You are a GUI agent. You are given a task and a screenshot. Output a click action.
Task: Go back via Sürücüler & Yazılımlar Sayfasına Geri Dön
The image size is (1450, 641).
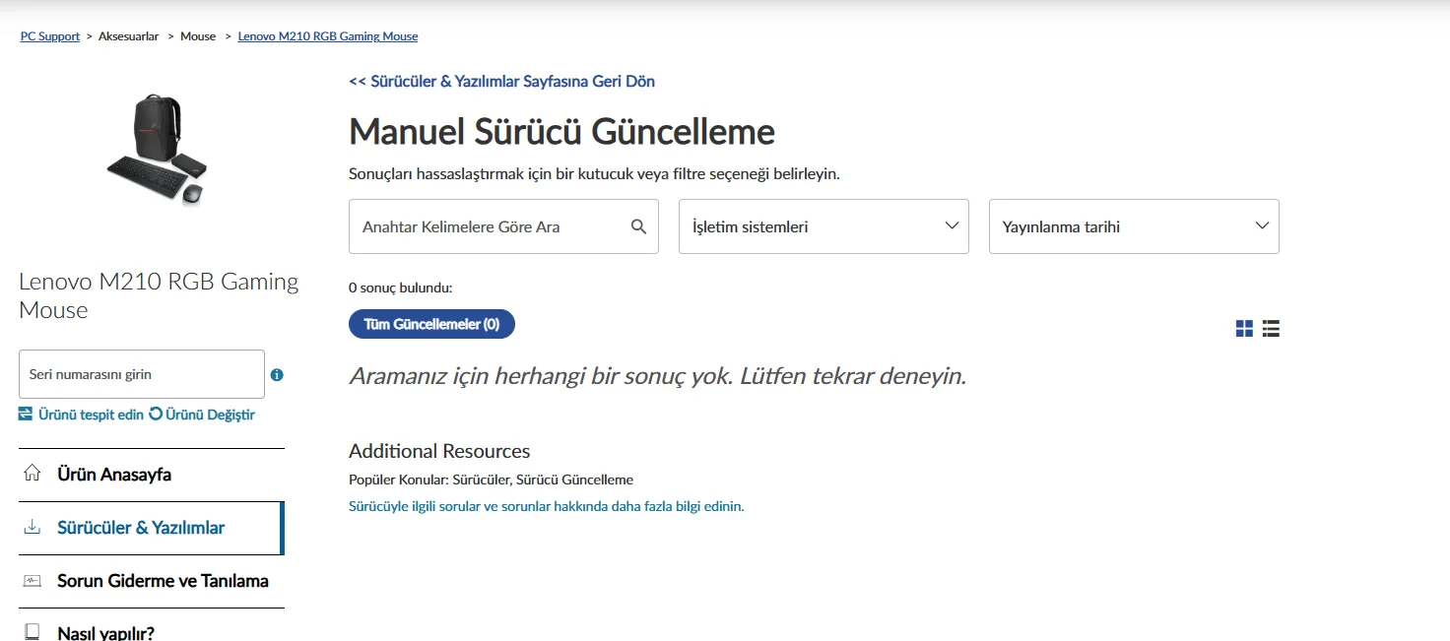[501, 81]
